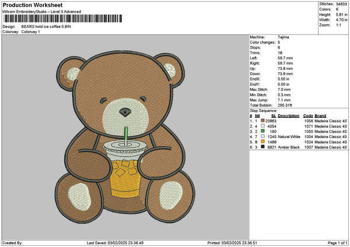Click the Stitches count 34633
350x247 pixels.
pyautogui.click(x=342, y=4)
